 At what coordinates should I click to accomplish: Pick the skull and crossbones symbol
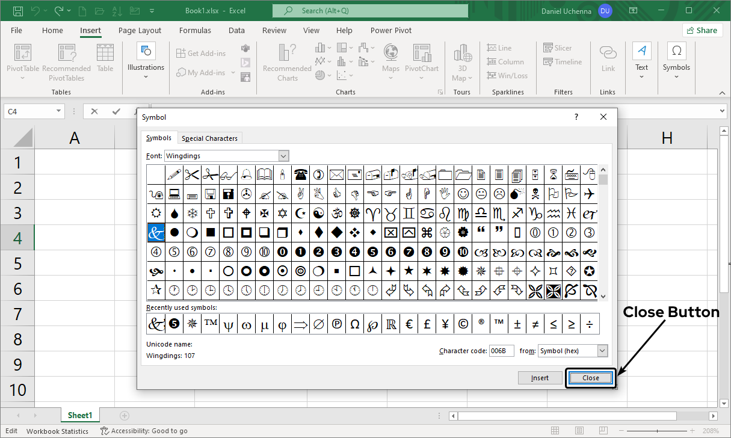tap(535, 194)
